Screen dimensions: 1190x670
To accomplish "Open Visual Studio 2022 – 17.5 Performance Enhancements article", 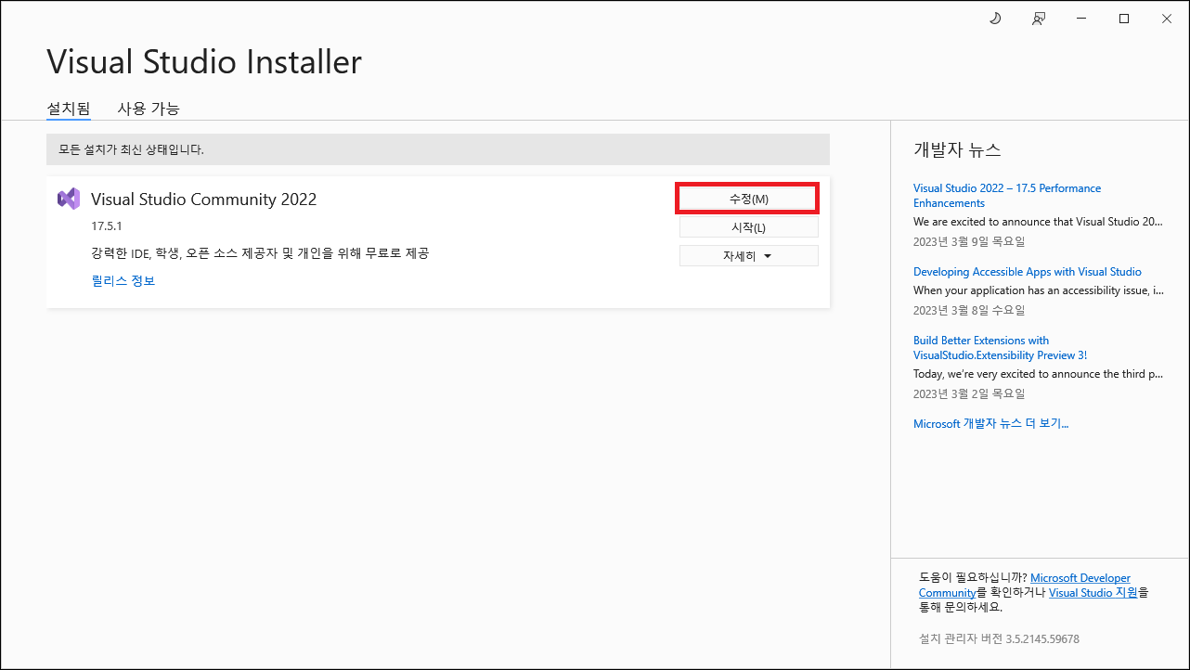I will coord(1007,195).
